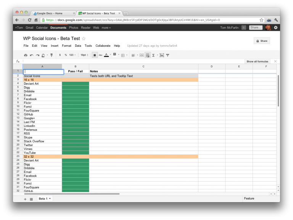Click the vertical scrollbar of the sheet
The image size is (293, 220).
[278, 91]
